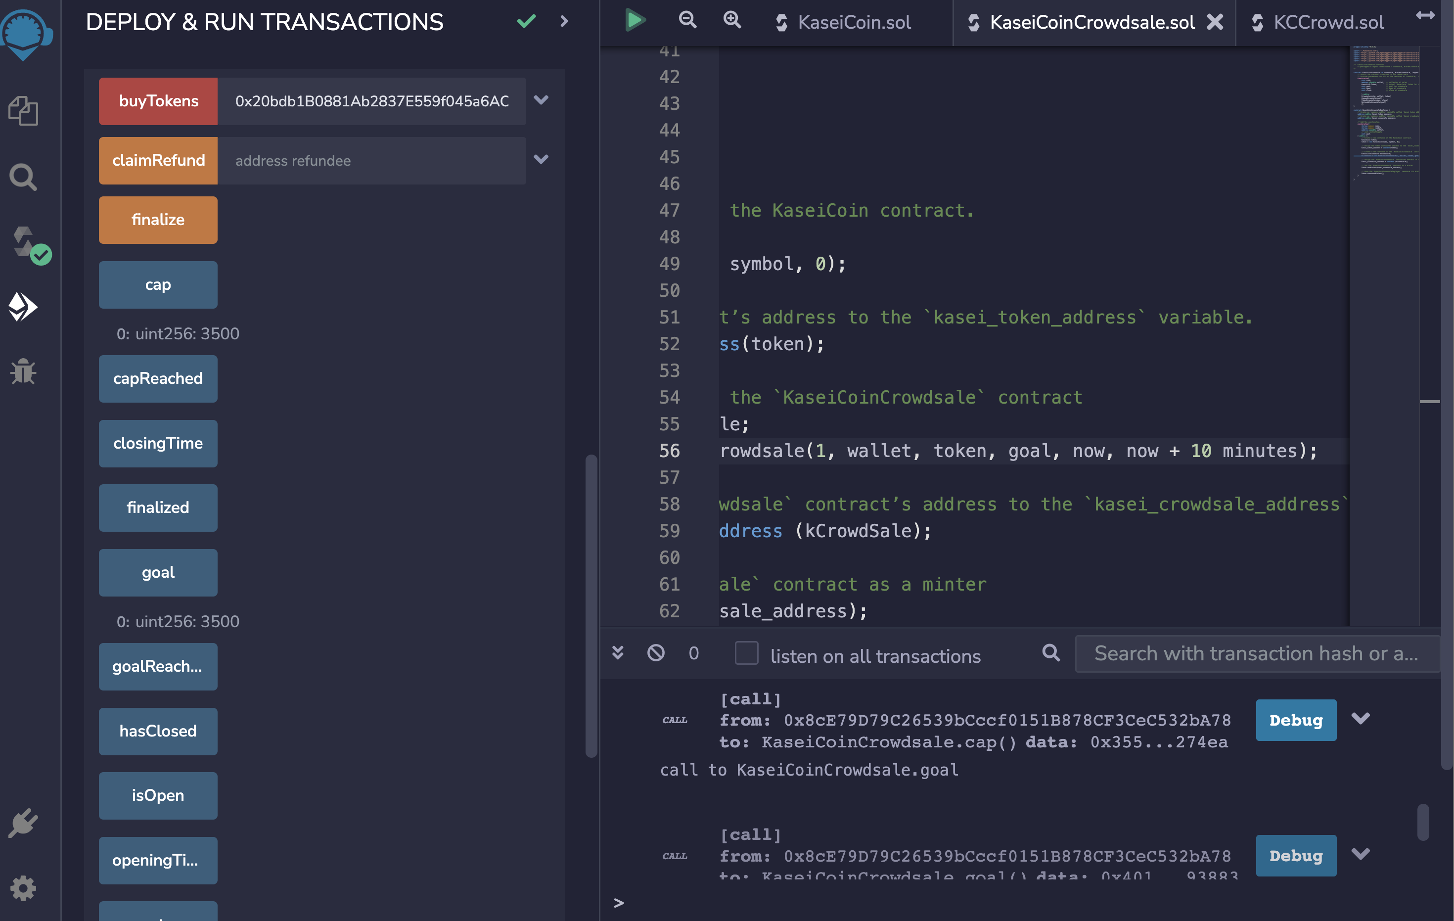This screenshot has height=921, width=1454.
Task: Open the Settings gear icon
Action: 23,888
